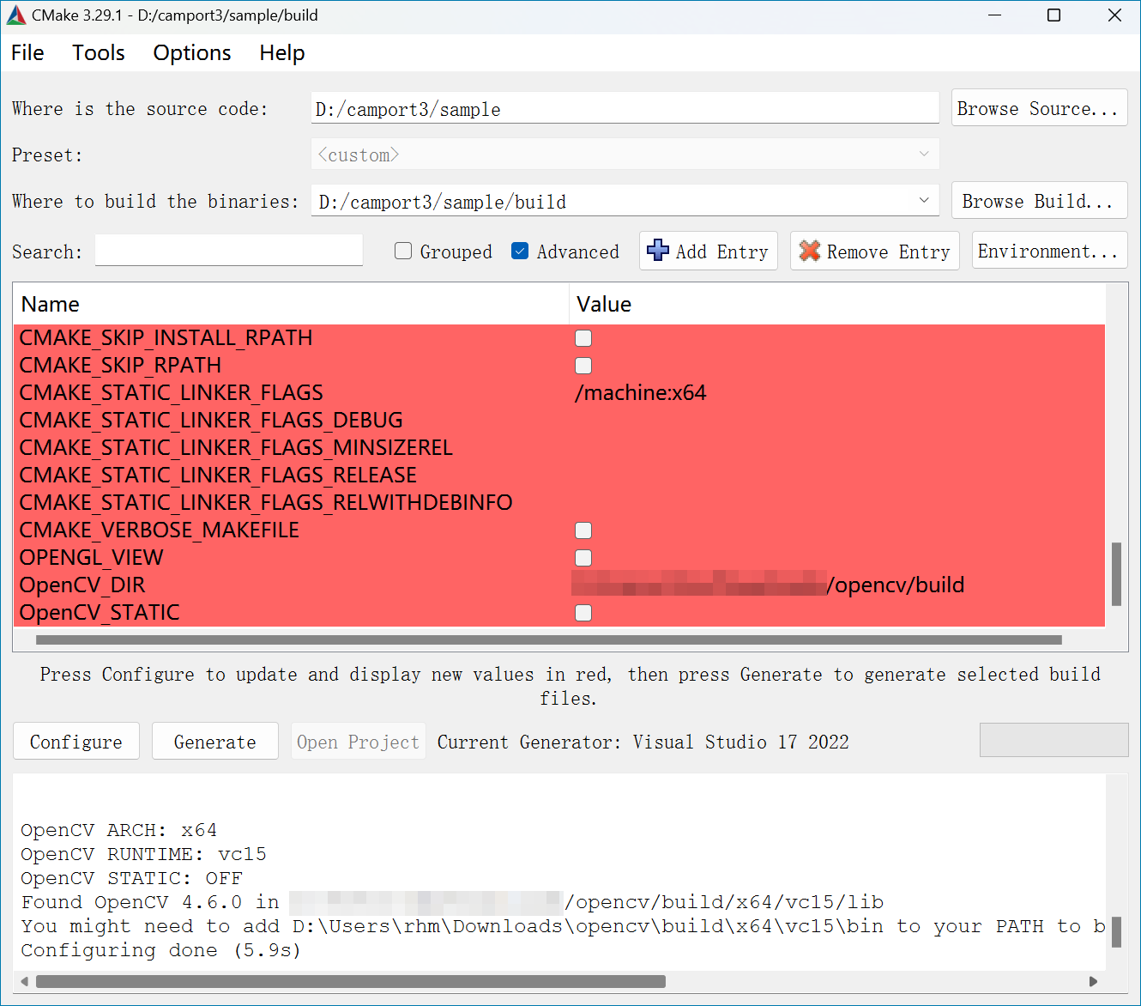Open the File menu
Viewport: 1141px width, 1006px height.
[27, 53]
